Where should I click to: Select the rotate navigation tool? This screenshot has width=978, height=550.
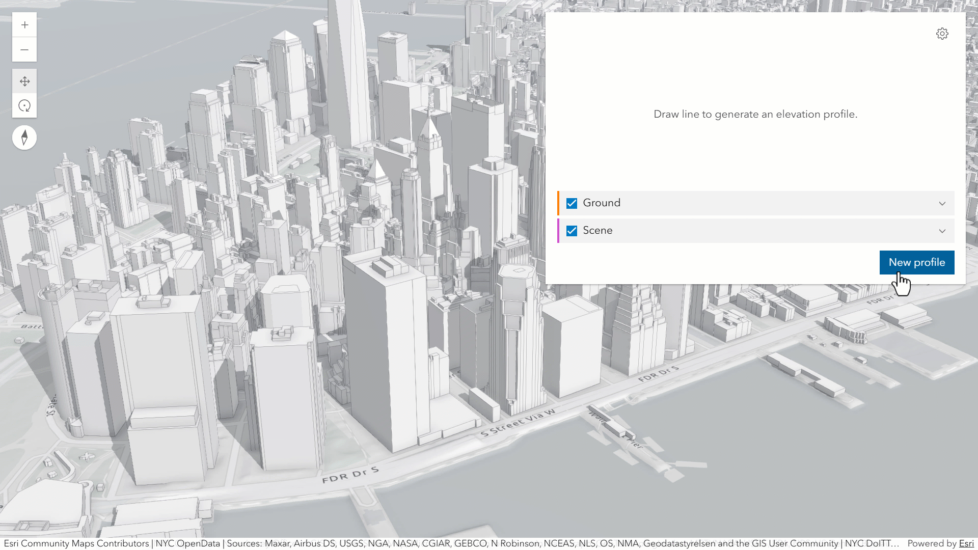coord(24,106)
